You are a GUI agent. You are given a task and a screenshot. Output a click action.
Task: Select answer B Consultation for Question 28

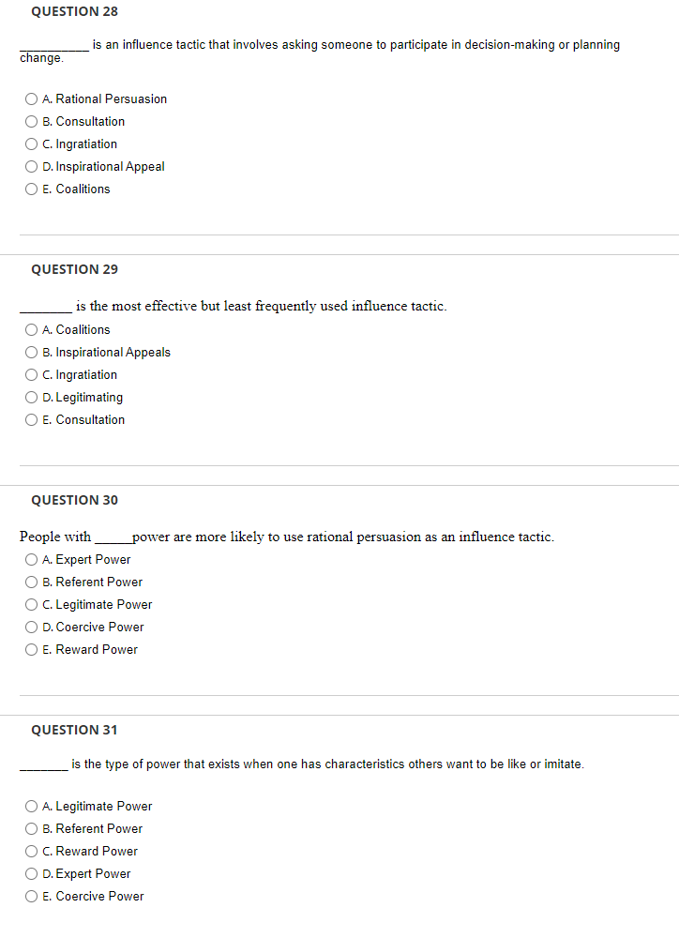31,121
